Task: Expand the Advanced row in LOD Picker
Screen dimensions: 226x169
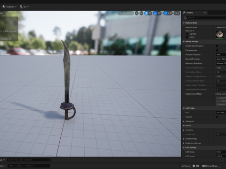Action: (184, 122)
